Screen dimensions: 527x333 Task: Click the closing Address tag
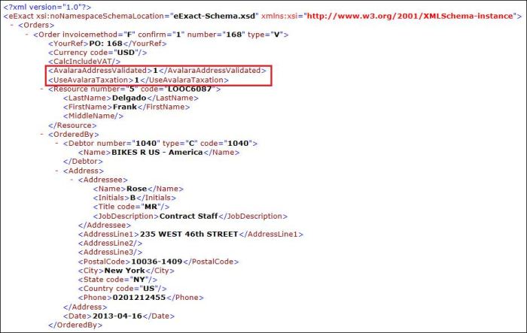85,307
